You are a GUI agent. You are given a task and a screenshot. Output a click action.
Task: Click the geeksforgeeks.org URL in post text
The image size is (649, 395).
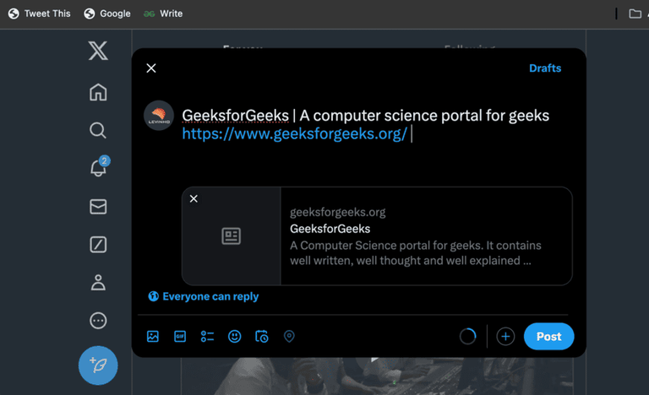pyautogui.click(x=295, y=134)
